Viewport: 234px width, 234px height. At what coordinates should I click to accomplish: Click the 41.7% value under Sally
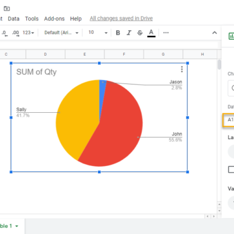(x=23, y=115)
